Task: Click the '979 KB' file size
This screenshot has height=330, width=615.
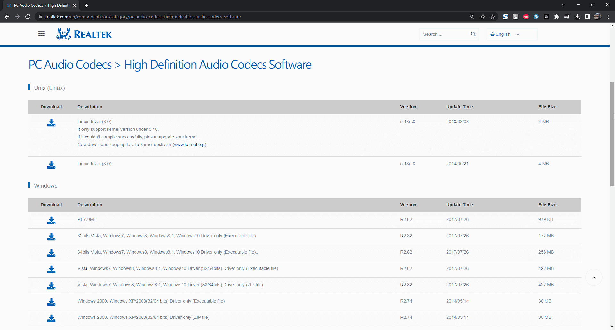Action: pyautogui.click(x=546, y=219)
